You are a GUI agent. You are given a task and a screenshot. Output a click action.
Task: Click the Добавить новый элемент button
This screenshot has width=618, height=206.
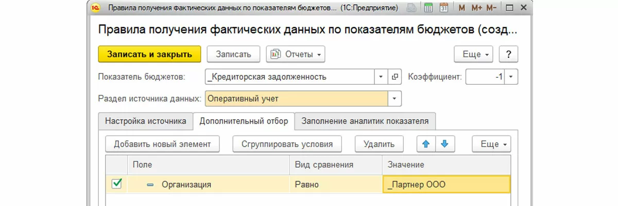click(x=162, y=144)
